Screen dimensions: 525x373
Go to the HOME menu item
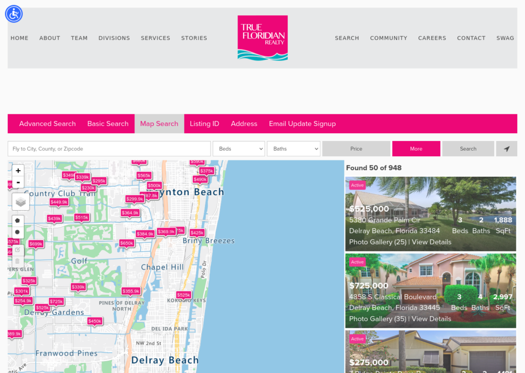coord(19,38)
